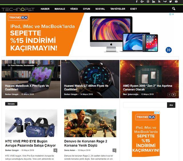Click the Technopat logo

(18, 9)
